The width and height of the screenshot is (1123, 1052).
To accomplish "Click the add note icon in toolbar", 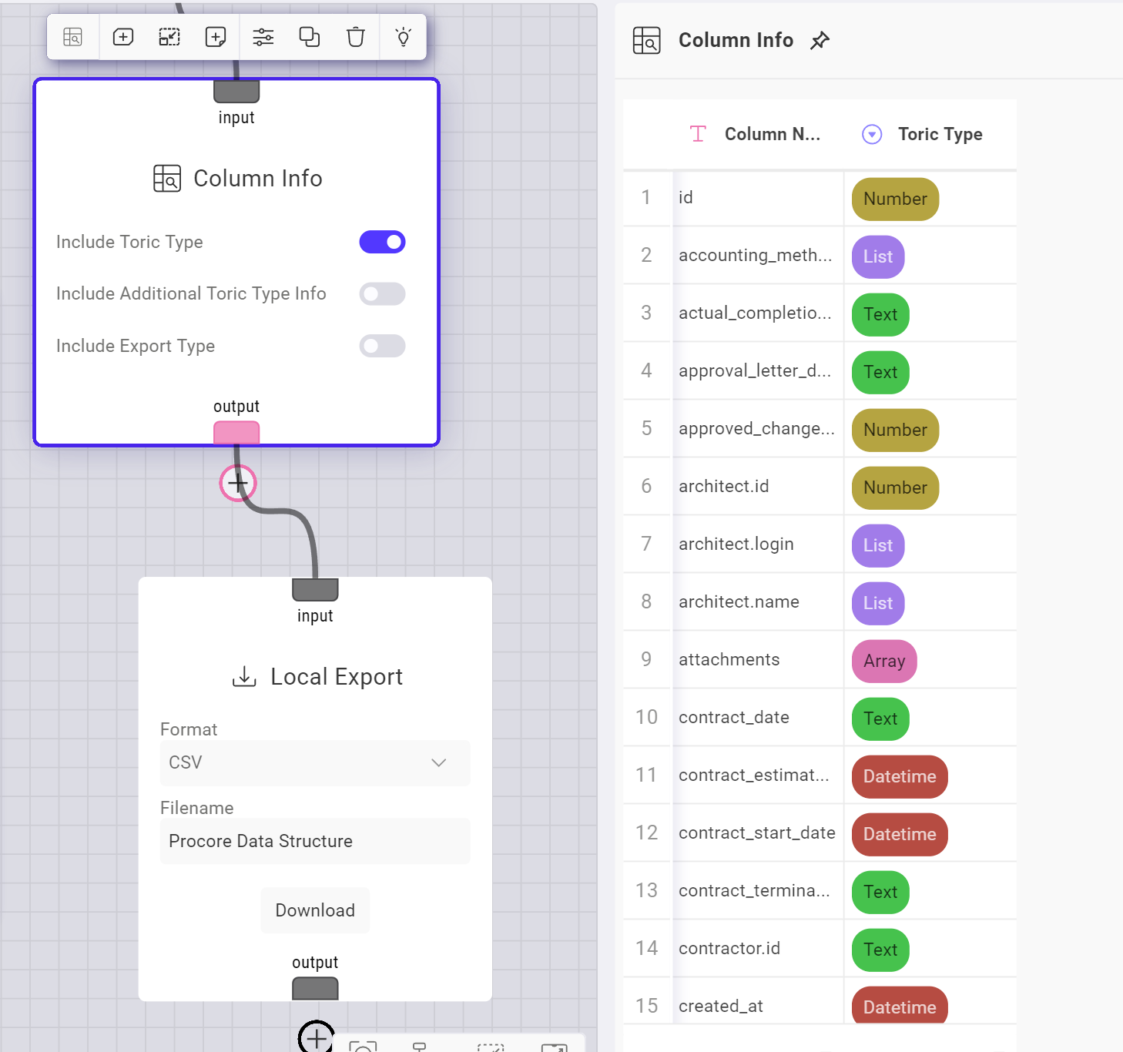I will coord(216,37).
